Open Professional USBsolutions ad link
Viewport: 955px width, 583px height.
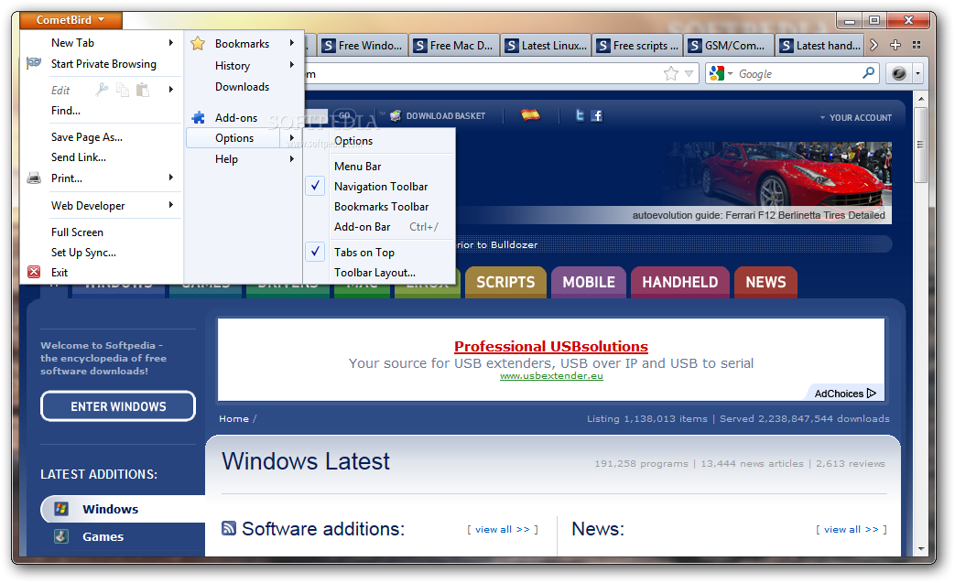click(x=551, y=346)
